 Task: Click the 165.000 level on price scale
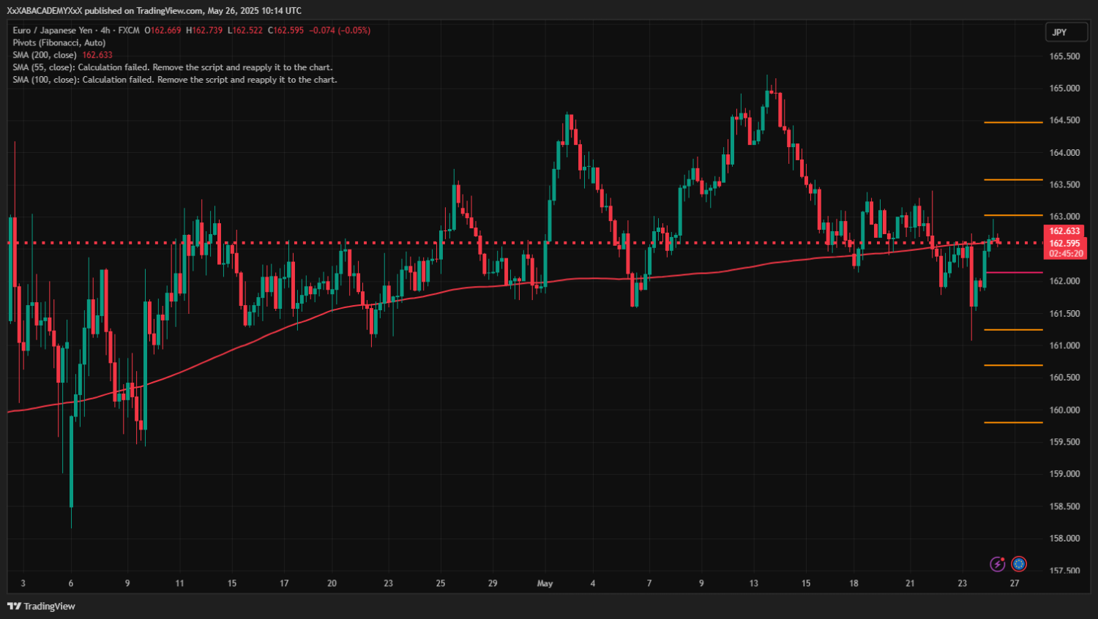(1064, 89)
